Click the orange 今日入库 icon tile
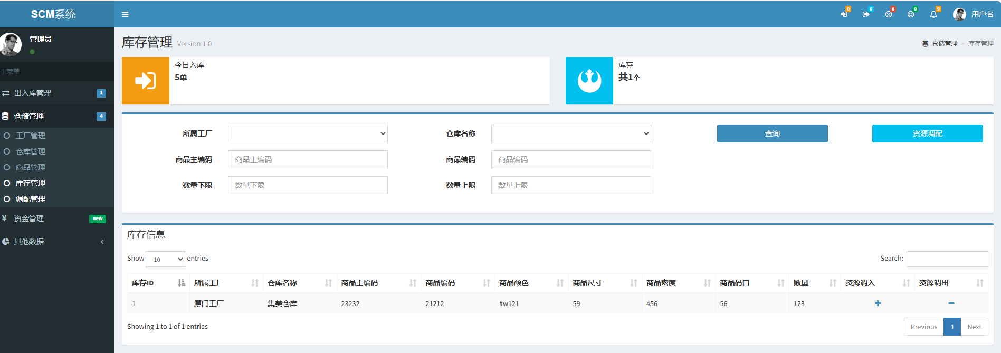Viewport: 1001px width, 353px height. click(x=146, y=81)
